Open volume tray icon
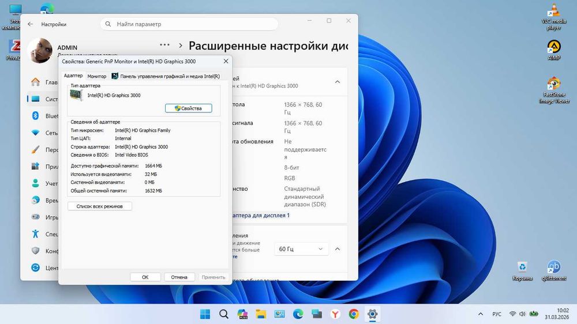 coord(522,314)
